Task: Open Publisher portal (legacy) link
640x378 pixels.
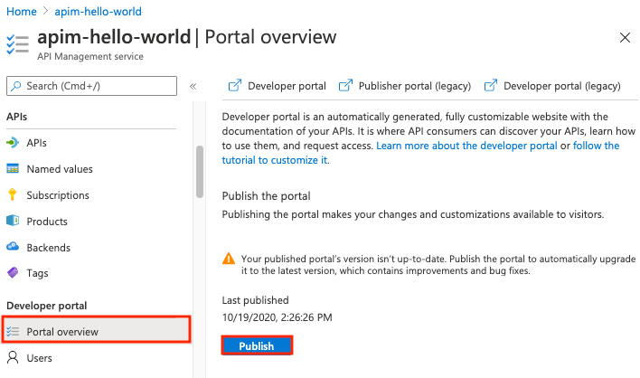Action: coord(405,87)
